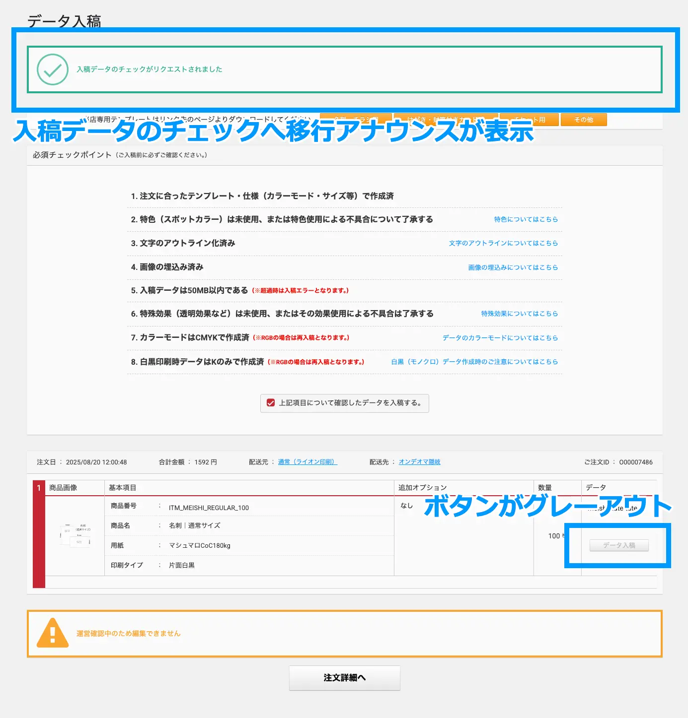Open the 文字のアウトラインについてはこちら link
This screenshot has height=718, width=688.
[503, 243]
